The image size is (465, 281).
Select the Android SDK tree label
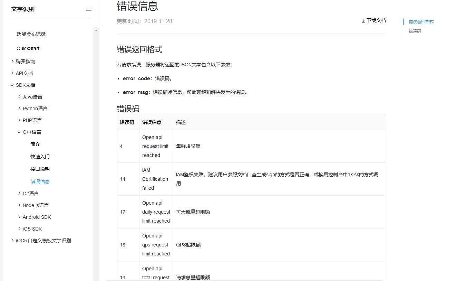(x=37, y=217)
